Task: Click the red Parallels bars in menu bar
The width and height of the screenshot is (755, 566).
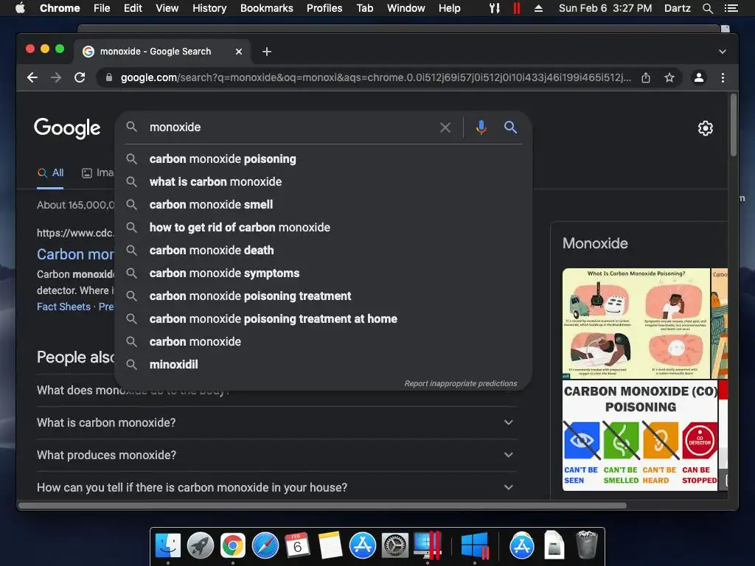Action: coord(517,8)
